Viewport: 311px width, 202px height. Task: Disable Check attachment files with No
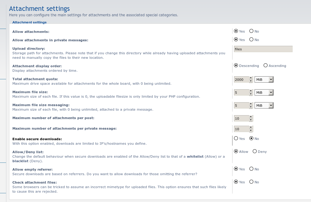(251, 182)
